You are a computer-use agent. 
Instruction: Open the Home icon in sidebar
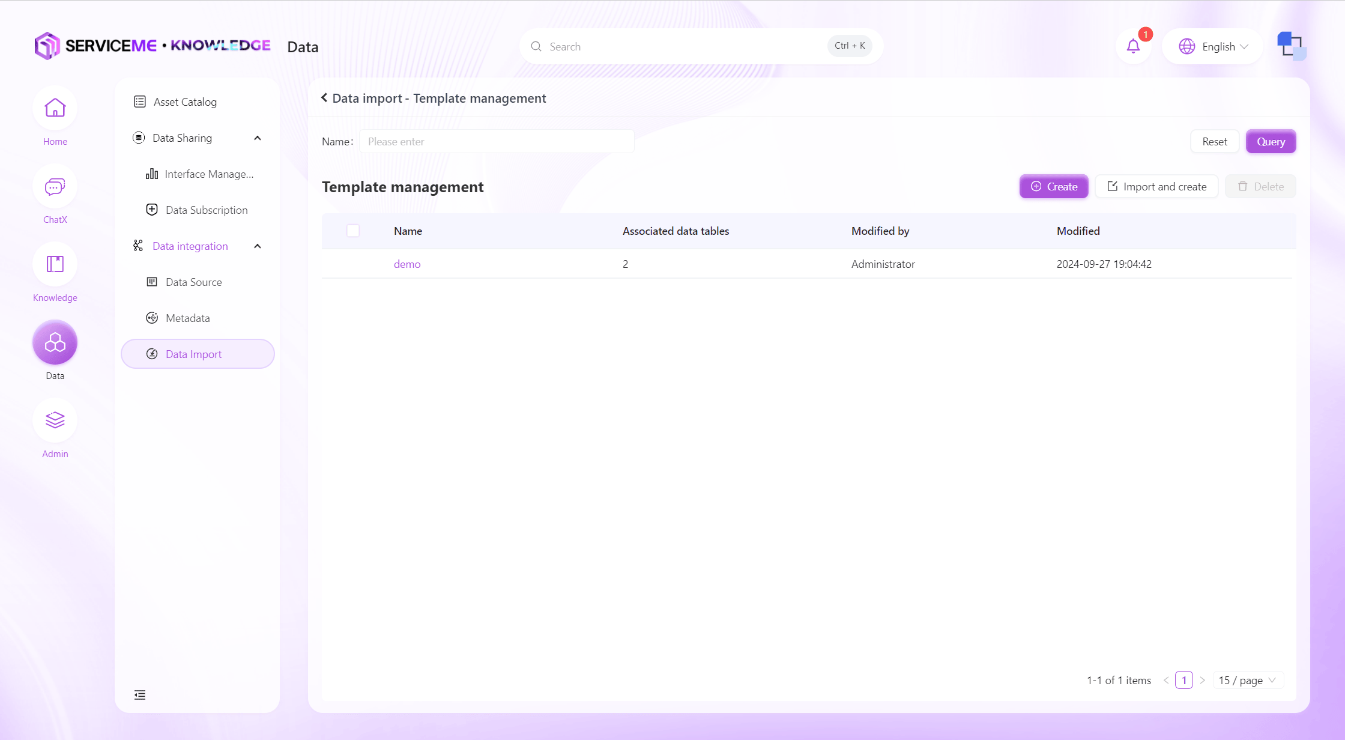pyautogui.click(x=55, y=109)
